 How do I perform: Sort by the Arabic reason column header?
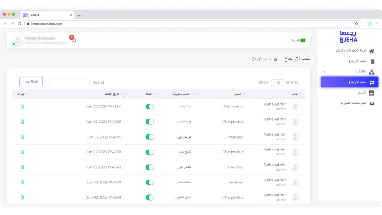181,94
